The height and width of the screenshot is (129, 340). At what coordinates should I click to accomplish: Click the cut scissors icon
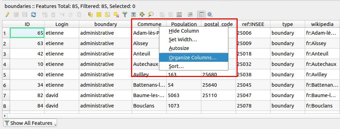[x=62, y=15]
